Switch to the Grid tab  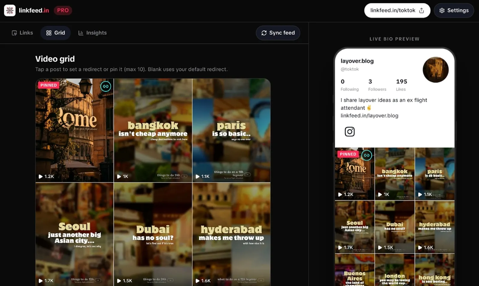click(56, 33)
